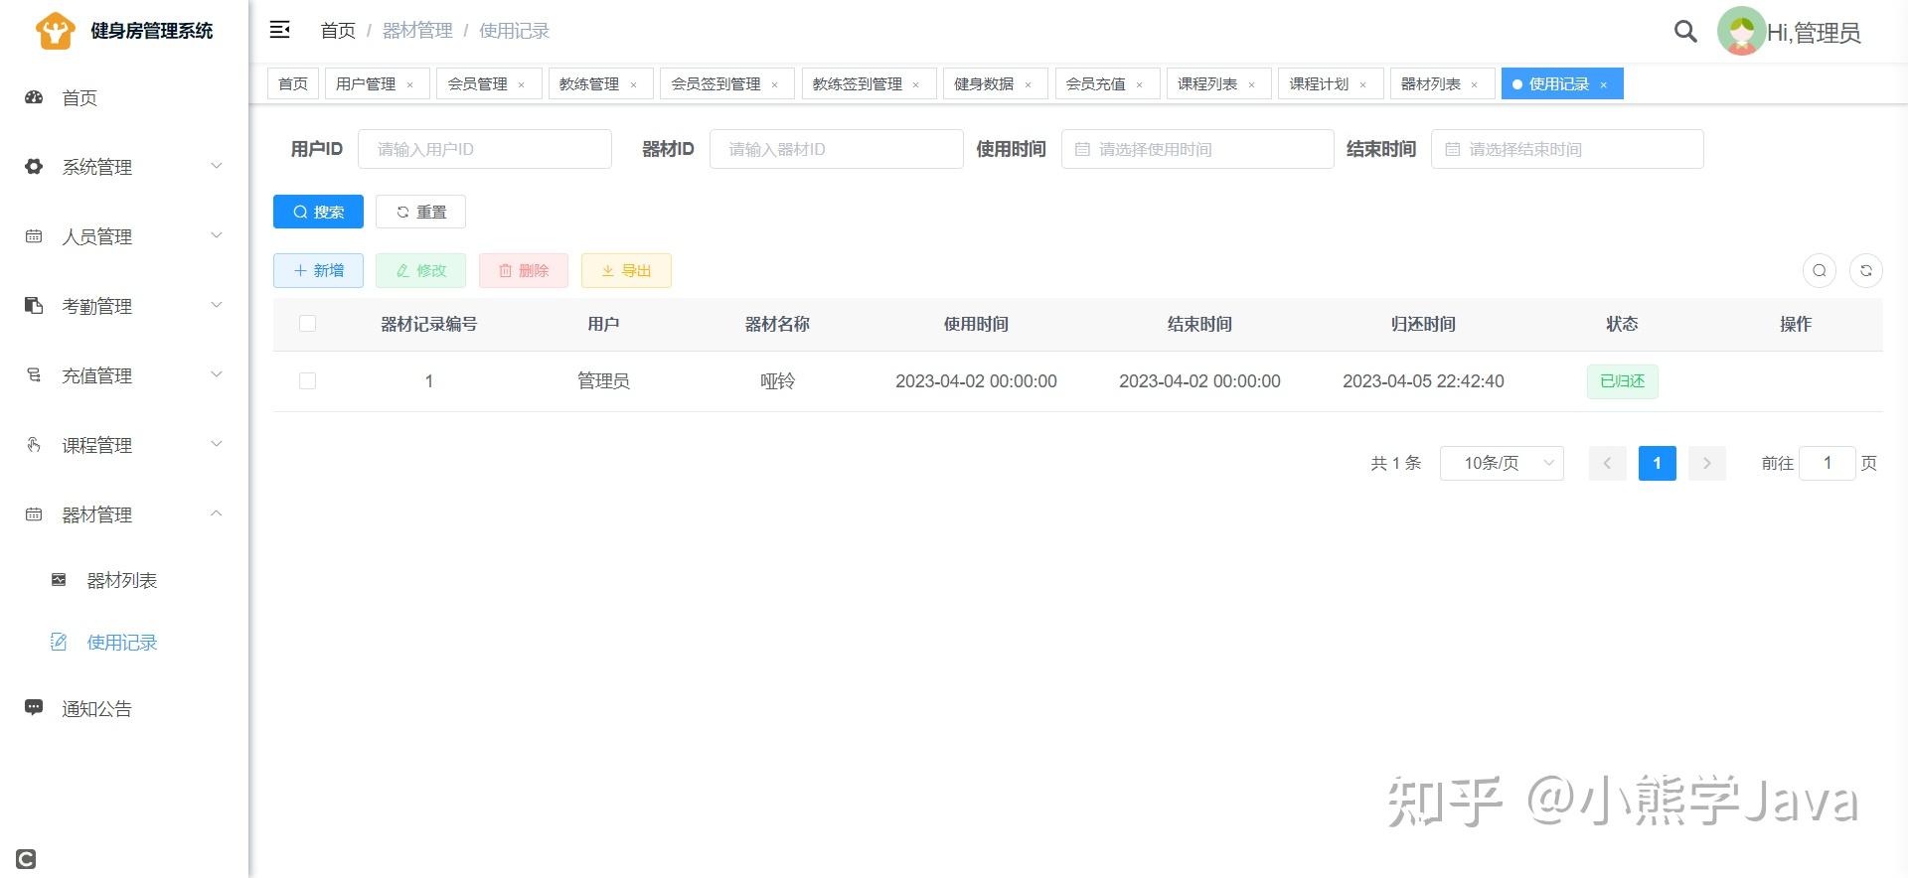Toggle the sidebar collapse hamburger icon
The image size is (1908, 878).
280,30
